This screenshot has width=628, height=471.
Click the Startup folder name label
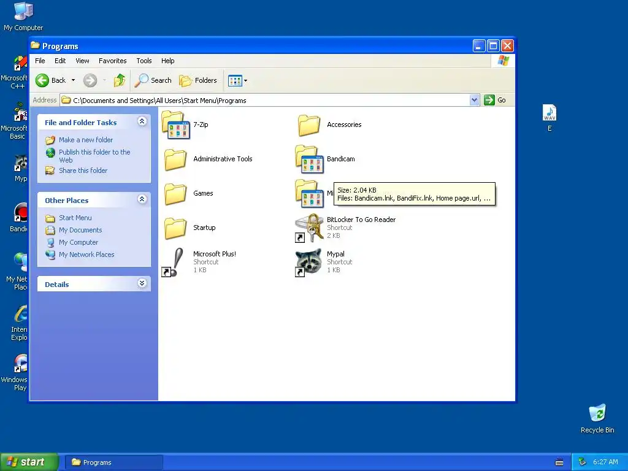pos(204,228)
